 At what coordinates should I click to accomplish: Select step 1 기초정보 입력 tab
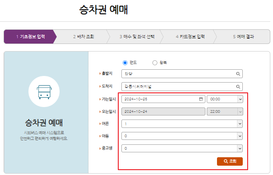[30, 36]
